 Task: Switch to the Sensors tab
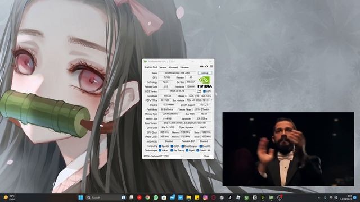click(163, 67)
